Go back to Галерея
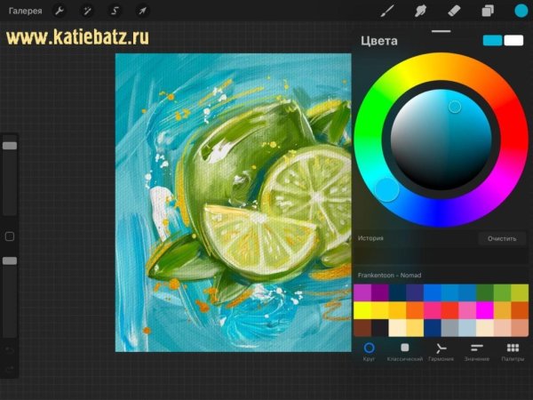 coord(26,11)
